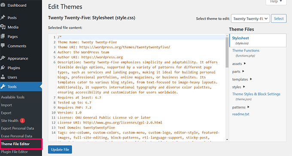Click the Media library icon
This screenshot has height=156, width=292.
coord(3,27)
